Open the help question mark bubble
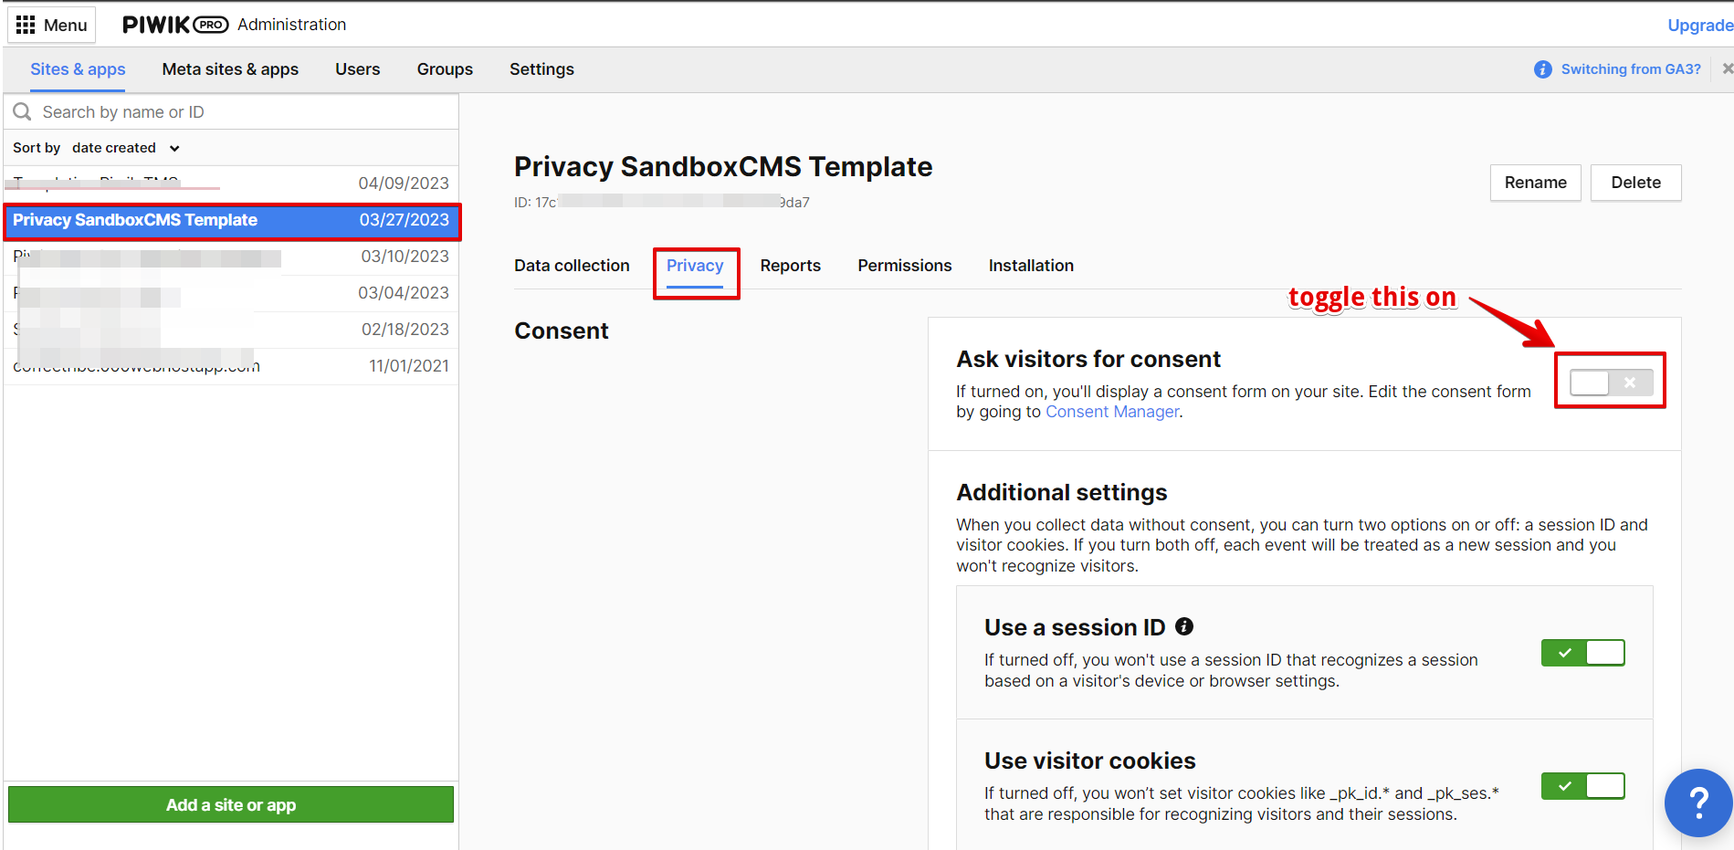Screen dimensions: 1734x850 click(x=1698, y=803)
